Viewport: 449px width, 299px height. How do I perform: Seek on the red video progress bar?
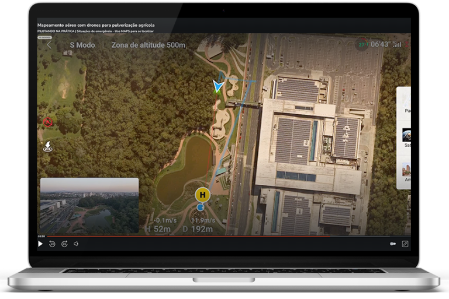[188, 237]
